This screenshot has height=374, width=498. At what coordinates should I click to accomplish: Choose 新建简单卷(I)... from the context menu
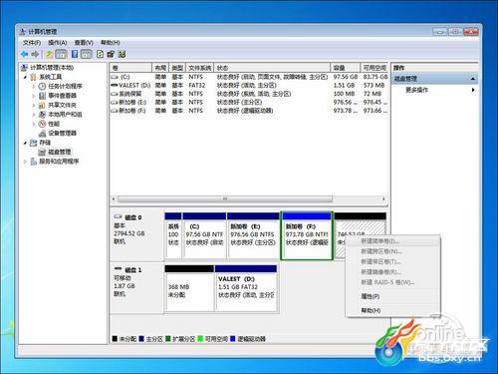393,240
